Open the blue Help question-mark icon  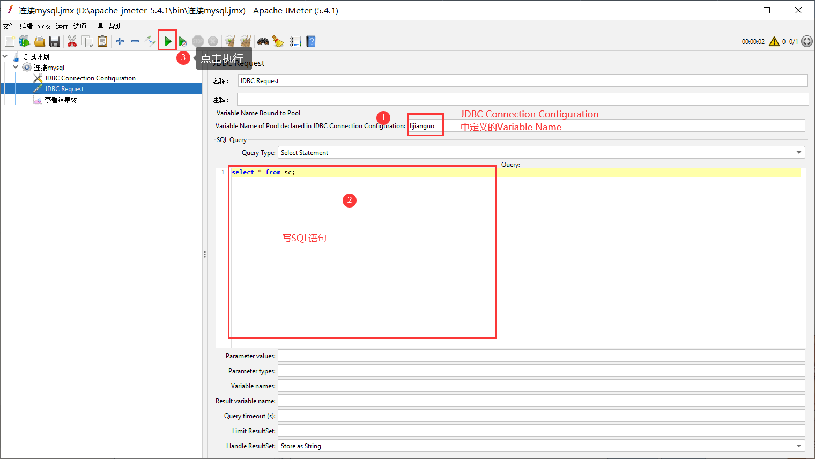tap(310, 41)
